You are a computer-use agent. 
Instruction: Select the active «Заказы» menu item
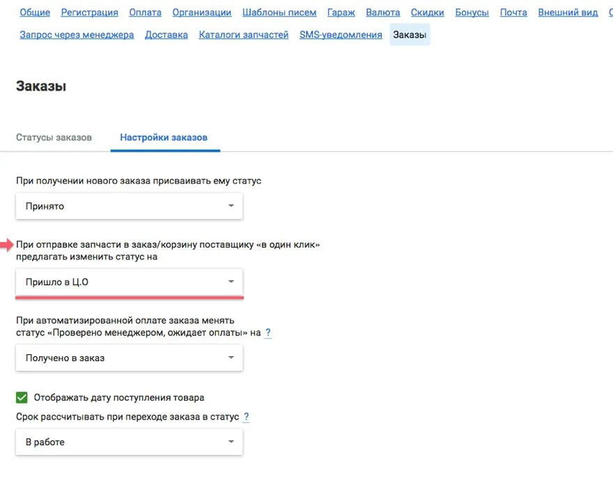[410, 35]
